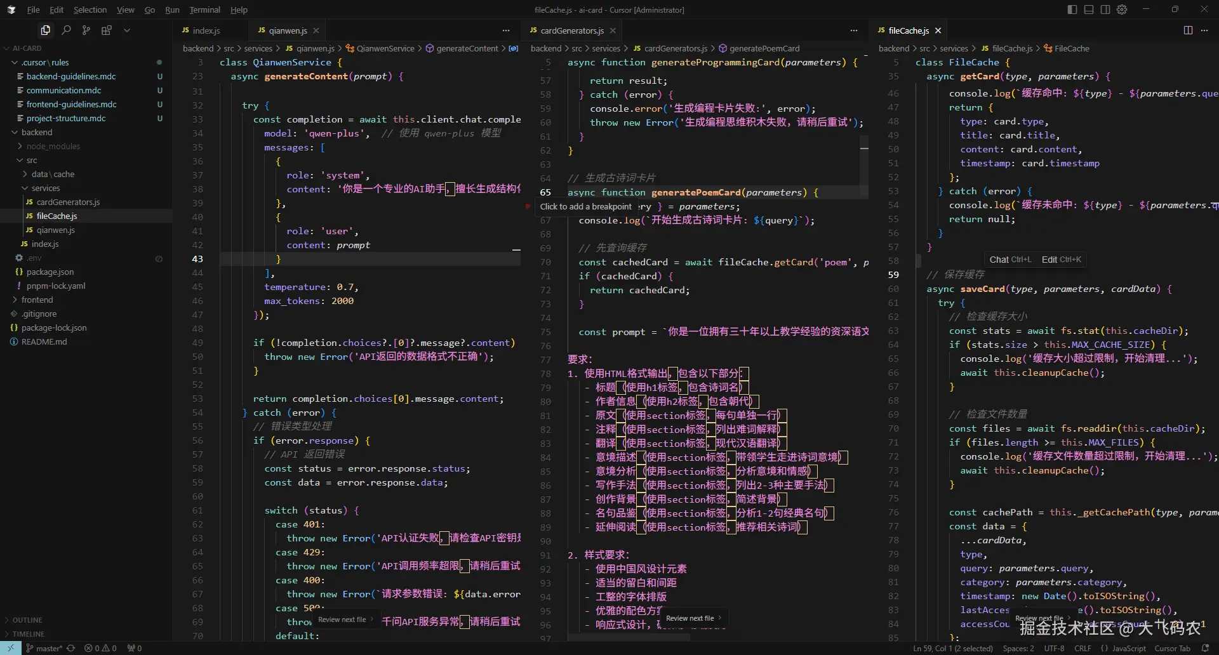
Task: Open qianwen.js in the file tree
Action: pos(56,230)
